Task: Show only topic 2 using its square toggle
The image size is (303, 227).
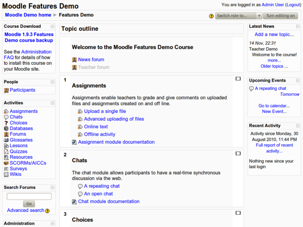Action: pos(238,154)
